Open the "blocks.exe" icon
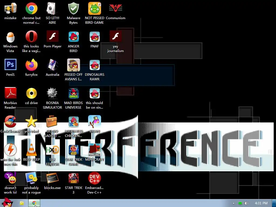Screen dimensions: 276x207 point(52,178)
